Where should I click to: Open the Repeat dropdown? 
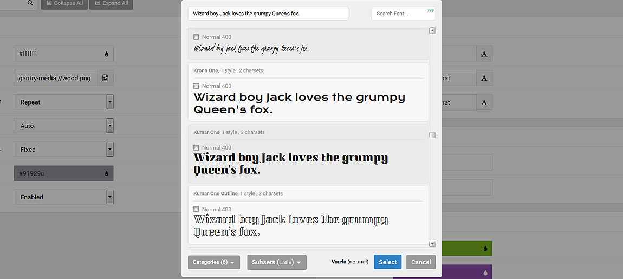[x=63, y=102]
